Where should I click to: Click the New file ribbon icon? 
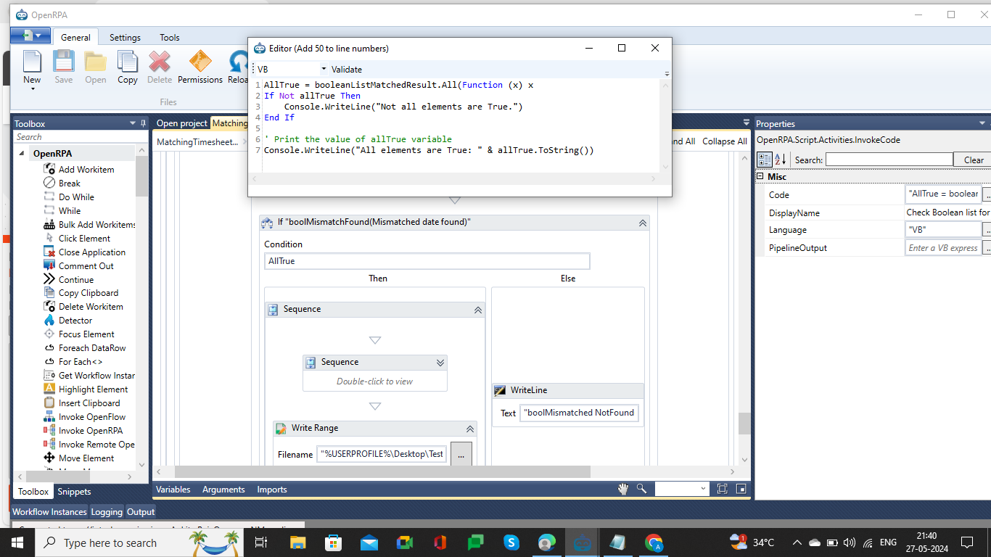tap(32, 63)
